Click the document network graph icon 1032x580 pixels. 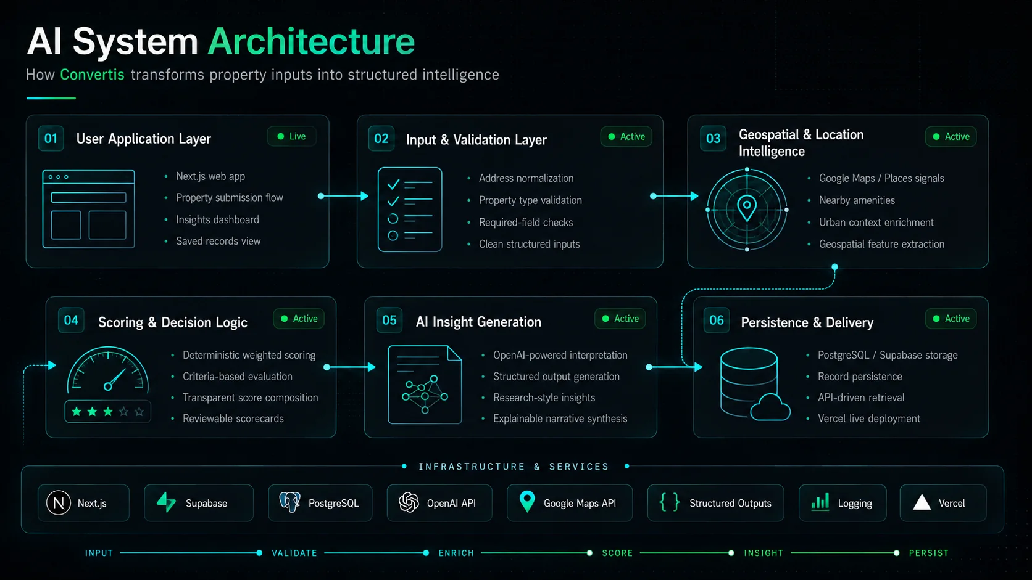(425, 385)
